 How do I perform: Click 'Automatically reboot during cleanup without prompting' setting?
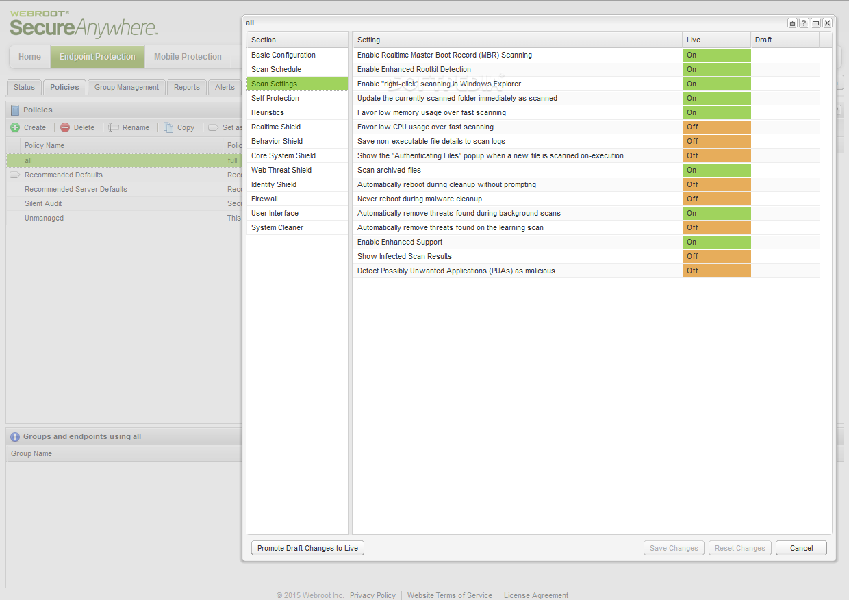pos(446,184)
